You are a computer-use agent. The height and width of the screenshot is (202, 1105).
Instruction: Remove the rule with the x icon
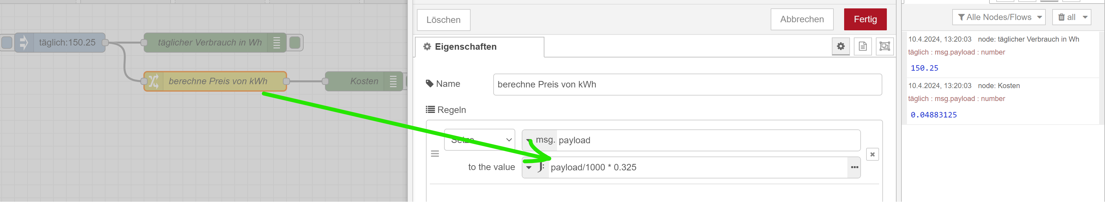[x=872, y=155]
